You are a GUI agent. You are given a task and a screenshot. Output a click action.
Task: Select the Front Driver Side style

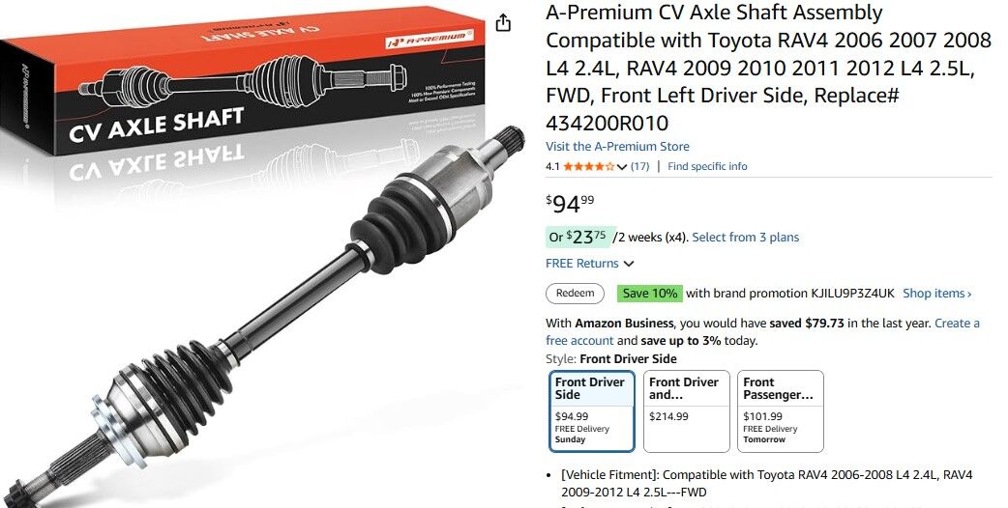click(591, 411)
